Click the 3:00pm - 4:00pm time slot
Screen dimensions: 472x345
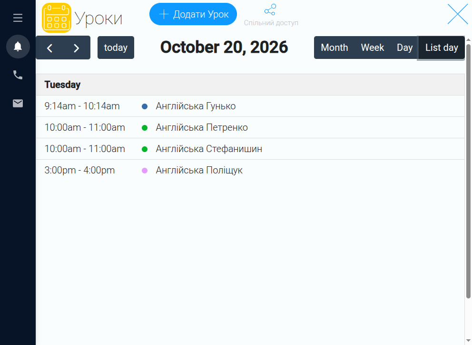79,170
